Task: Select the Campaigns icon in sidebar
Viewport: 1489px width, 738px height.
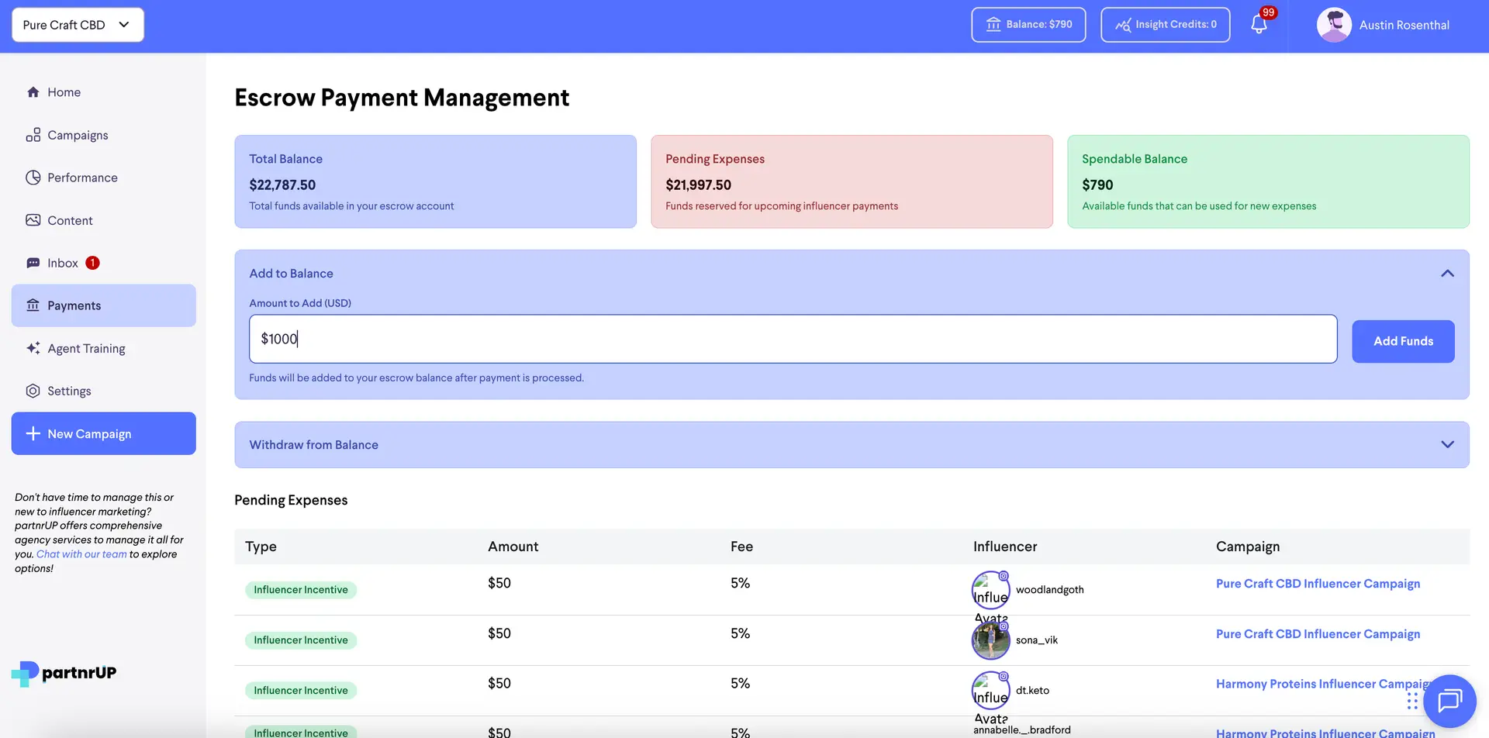Action: (x=33, y=134)
